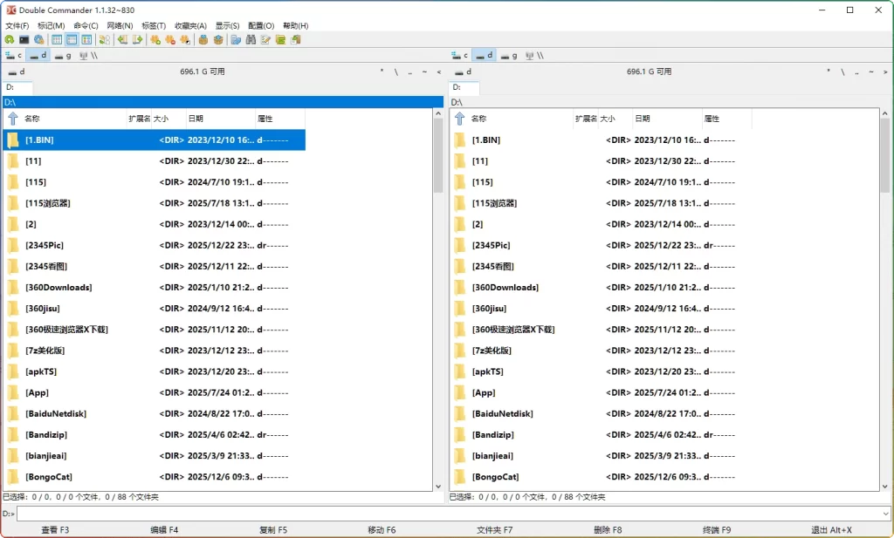Open right panel directory history with the arrow
The image size is (894, 538).
(884, 73)
